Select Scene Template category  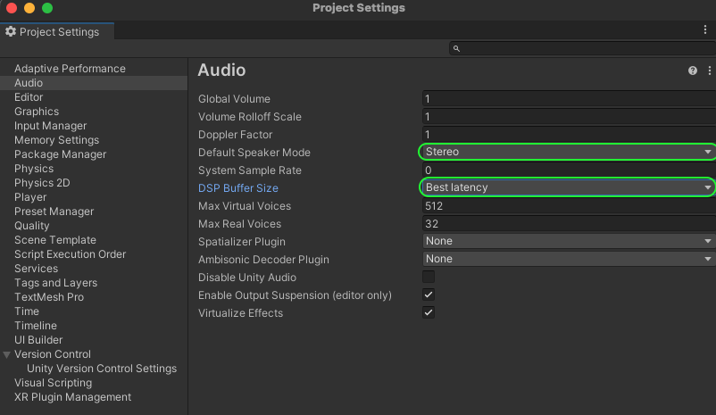tap(55, 240)
